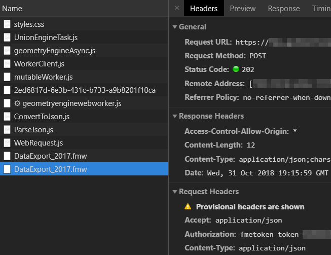Select the unhighlighted DataExport_2017.fmw request
Viewport: 331px width, 255px height.
[x=84, y=156]
